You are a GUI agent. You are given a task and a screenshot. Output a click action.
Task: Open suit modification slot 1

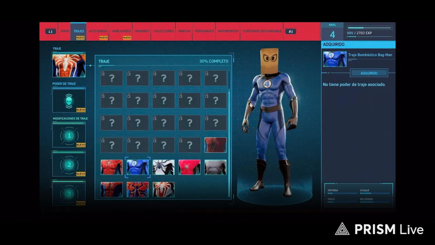pos(69,136)
